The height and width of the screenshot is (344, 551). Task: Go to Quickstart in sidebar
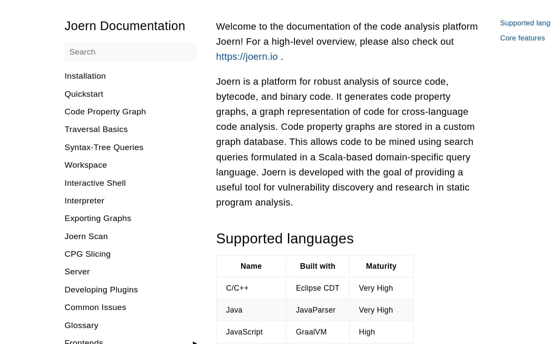(x=84, y=94)
